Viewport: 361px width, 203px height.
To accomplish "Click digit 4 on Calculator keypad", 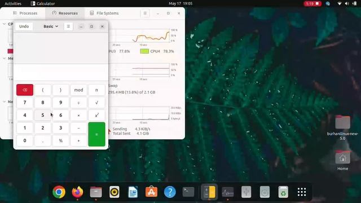I will [x=25, y=115].
